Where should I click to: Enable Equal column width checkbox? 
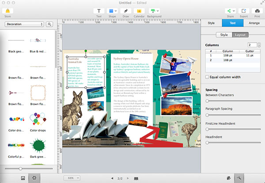click(x=208, y=77)
